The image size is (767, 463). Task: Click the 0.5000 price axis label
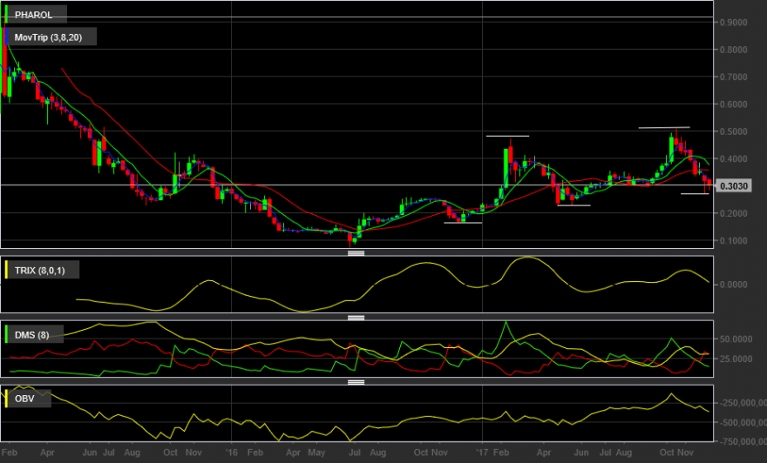733,132
